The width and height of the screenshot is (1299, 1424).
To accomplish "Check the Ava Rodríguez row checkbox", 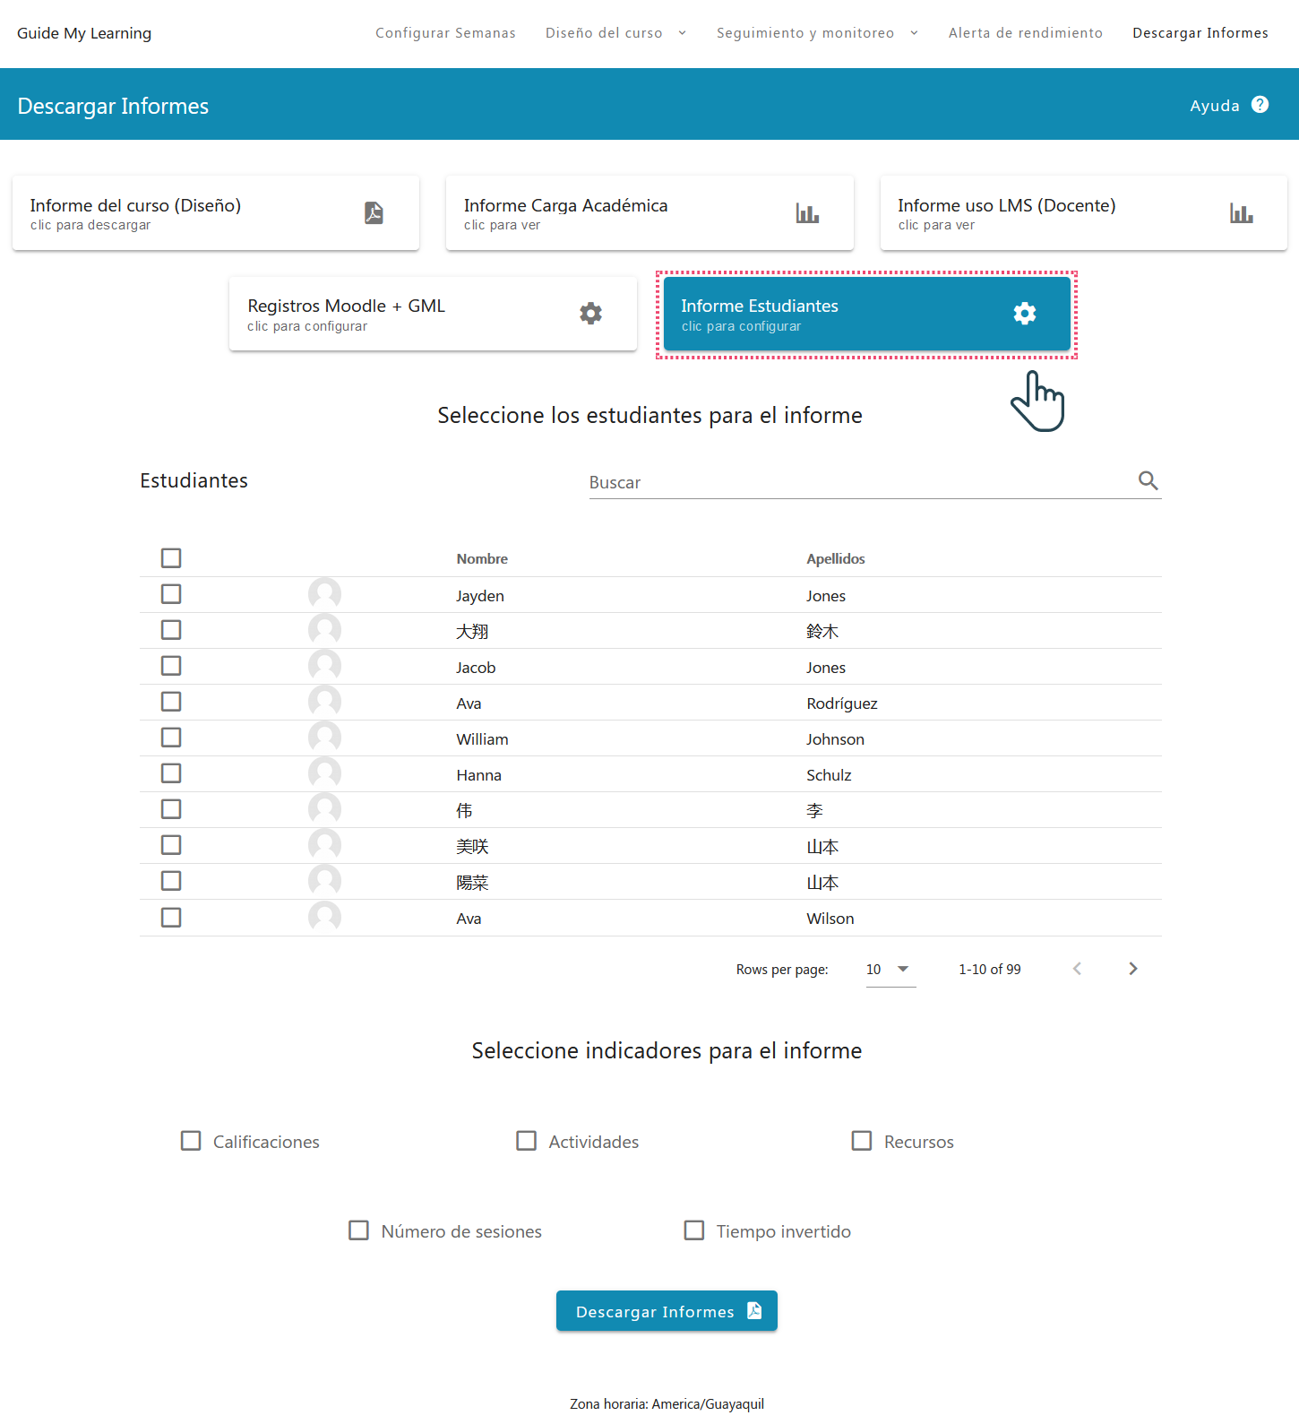I will (x=171, y=702).
